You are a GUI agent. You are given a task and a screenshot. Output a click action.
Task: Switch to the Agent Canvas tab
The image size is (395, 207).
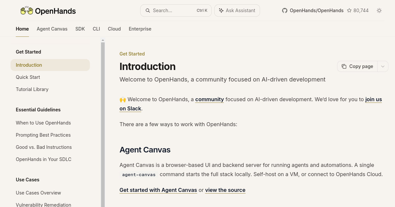click(52, 29)
